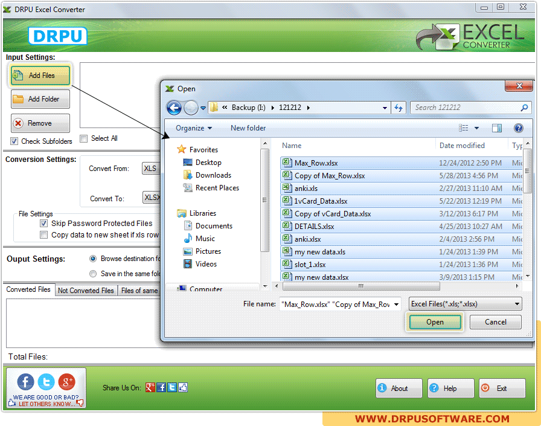Click the blue help icon in dialog
The height and width of the screenshot is (426, 541).
tap(519, 128)
